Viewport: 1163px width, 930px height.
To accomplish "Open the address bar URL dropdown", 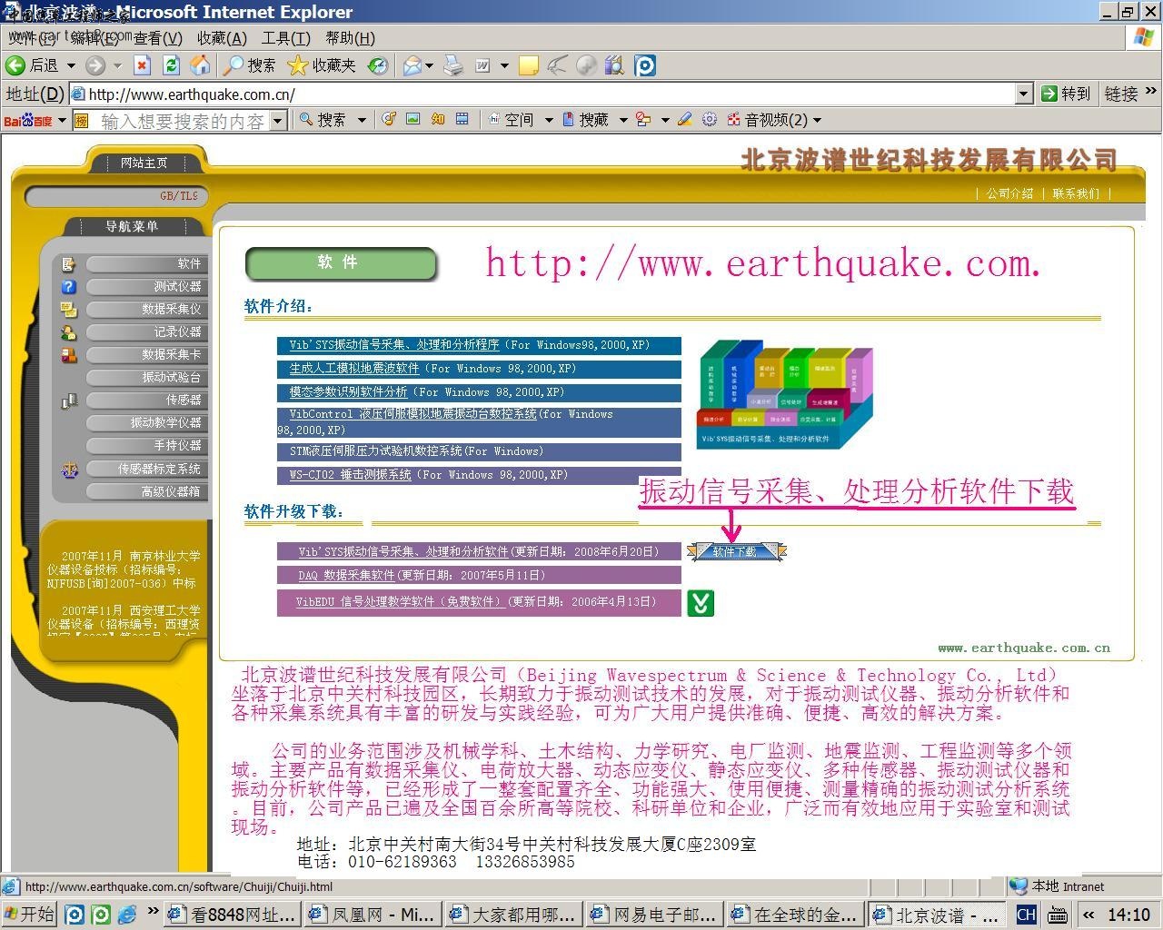I will tap(1024, 94).
